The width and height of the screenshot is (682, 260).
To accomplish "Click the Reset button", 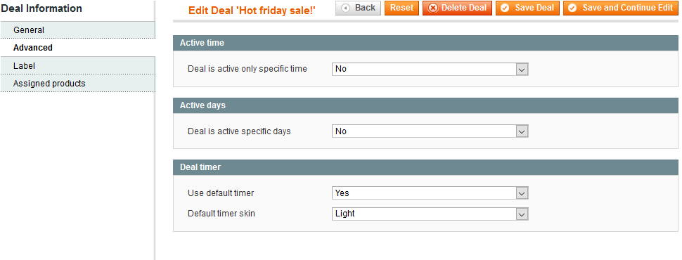I will (401, 8).
